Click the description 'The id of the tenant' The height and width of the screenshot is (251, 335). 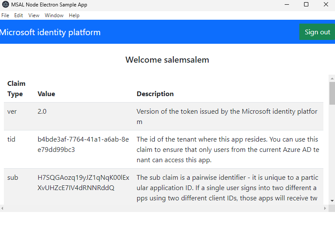(228, 150)
